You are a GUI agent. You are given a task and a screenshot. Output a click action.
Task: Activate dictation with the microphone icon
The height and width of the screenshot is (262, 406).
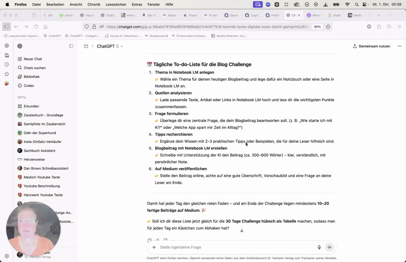pyautogui.click(x=319, y=247)
